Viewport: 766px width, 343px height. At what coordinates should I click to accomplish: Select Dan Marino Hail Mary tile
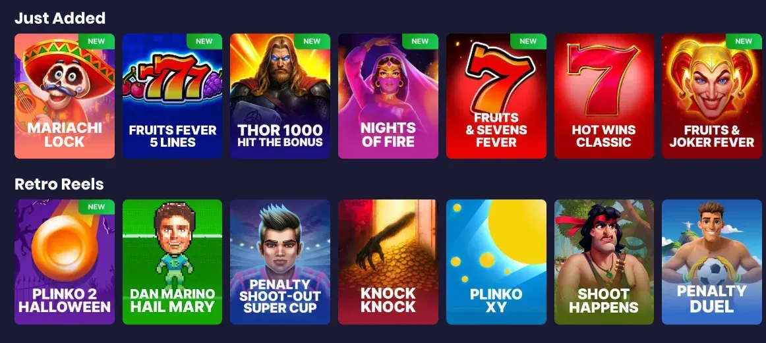tap(172, 262)
